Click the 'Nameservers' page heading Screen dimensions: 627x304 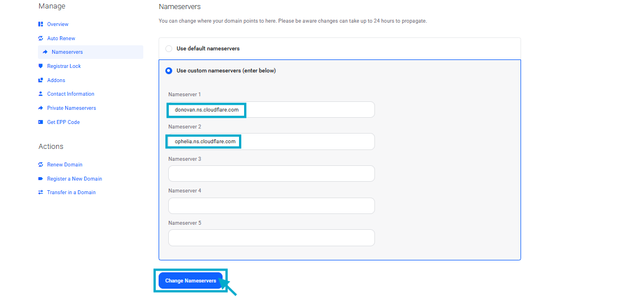click(180, 7)
